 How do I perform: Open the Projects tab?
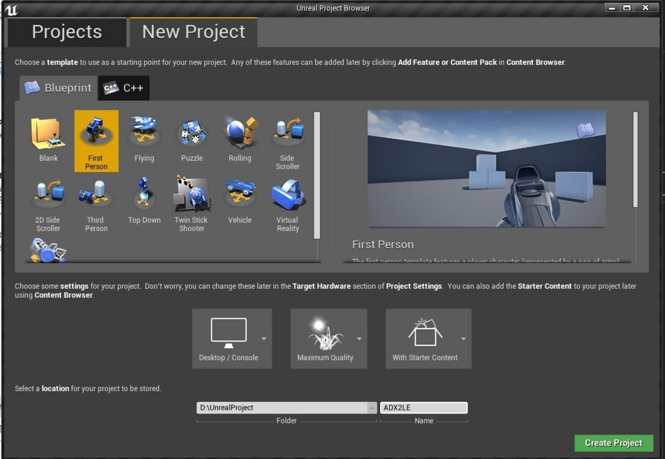pos(67,32)
